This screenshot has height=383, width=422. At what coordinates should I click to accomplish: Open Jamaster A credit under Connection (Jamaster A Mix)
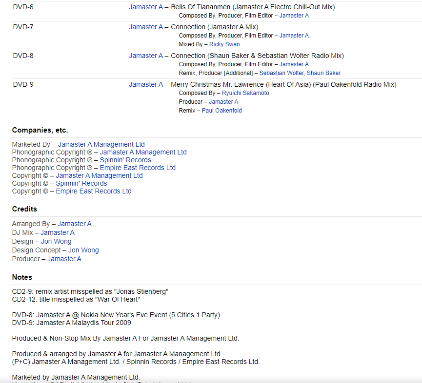point(294,36)
